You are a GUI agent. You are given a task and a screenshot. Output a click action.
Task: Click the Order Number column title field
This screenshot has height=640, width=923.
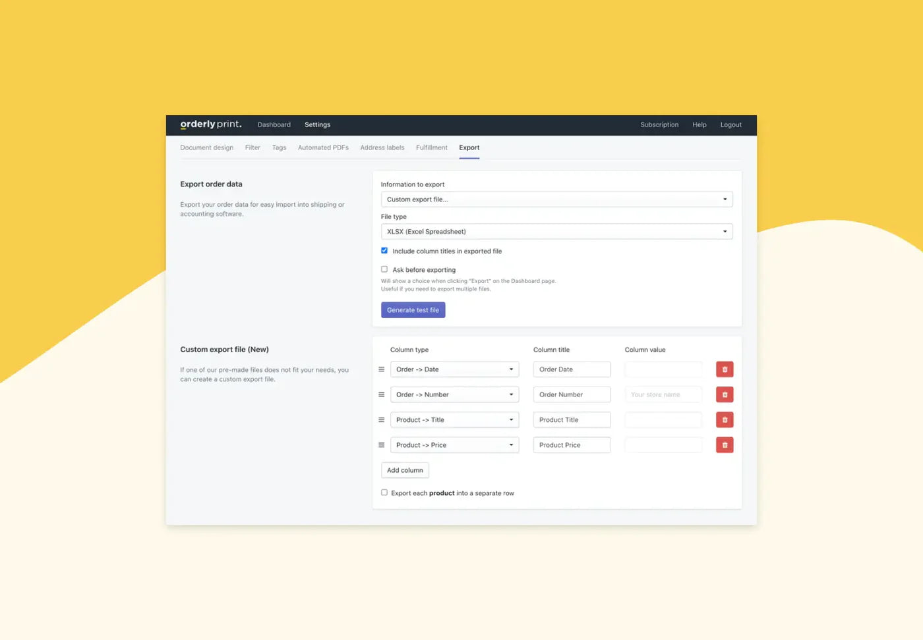571,394
